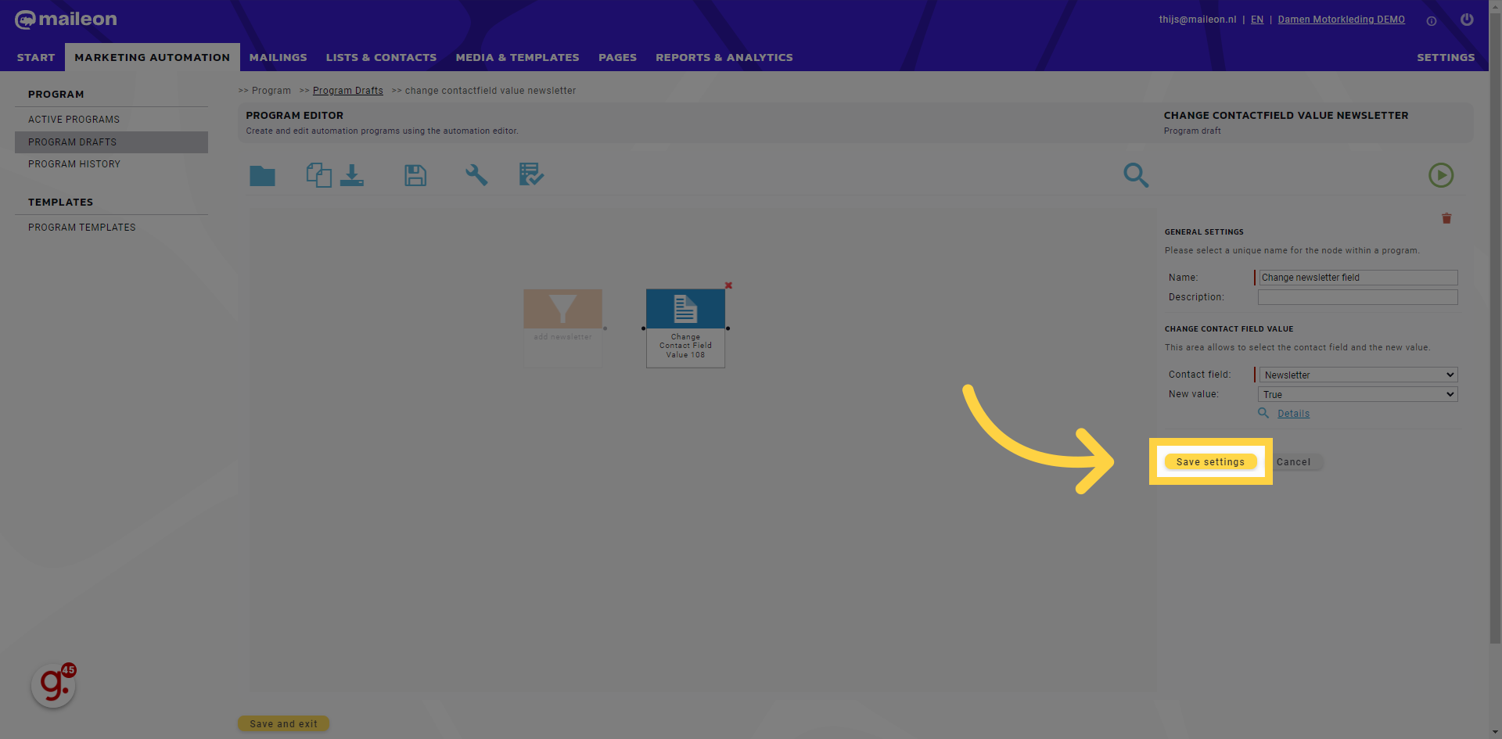The image size is (1502, 739).
Task: Click the green play activate program icon
Action: [1441, 175]
